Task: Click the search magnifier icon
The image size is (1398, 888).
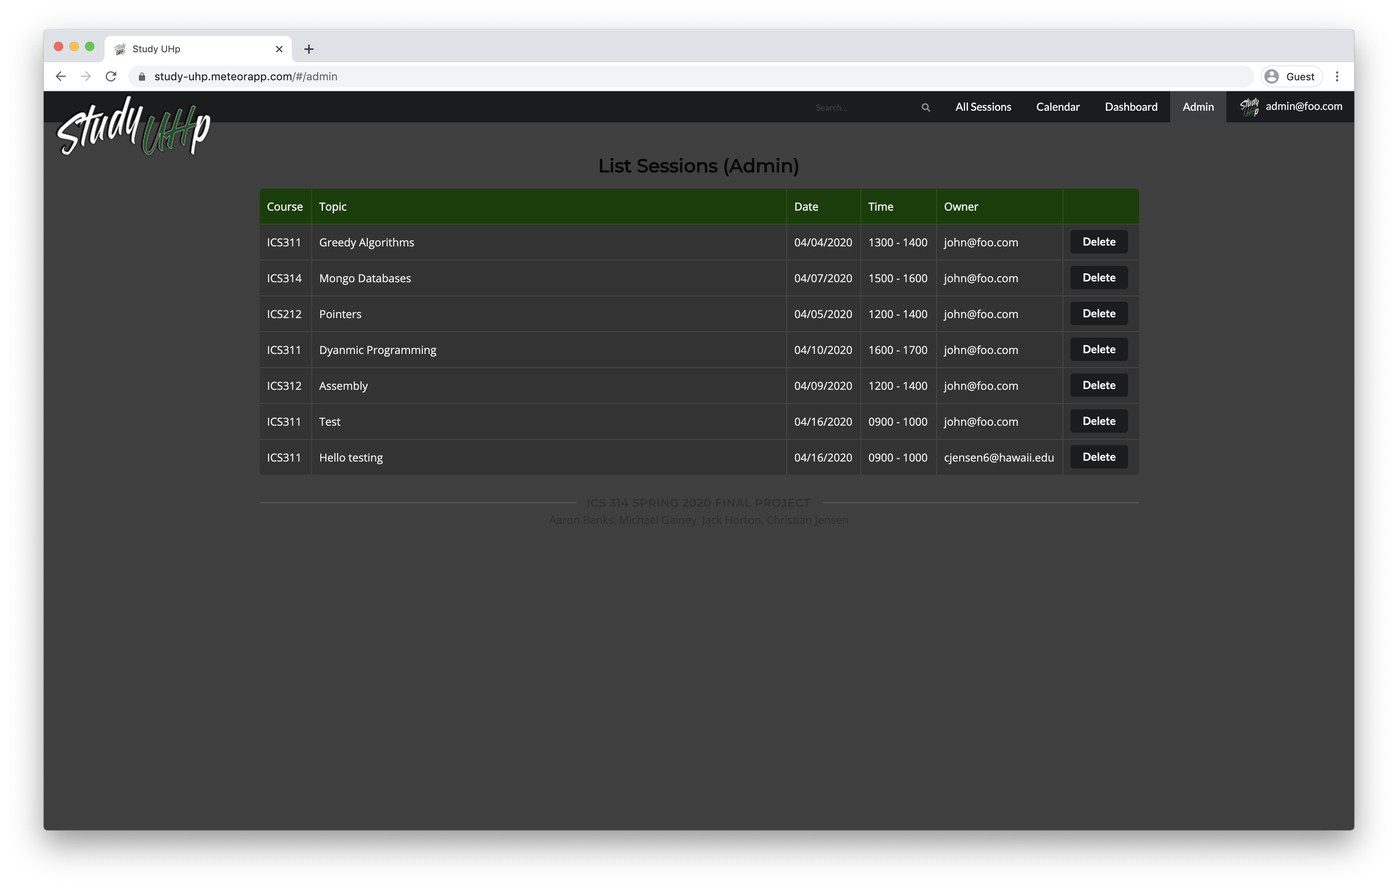Action: 925,107
